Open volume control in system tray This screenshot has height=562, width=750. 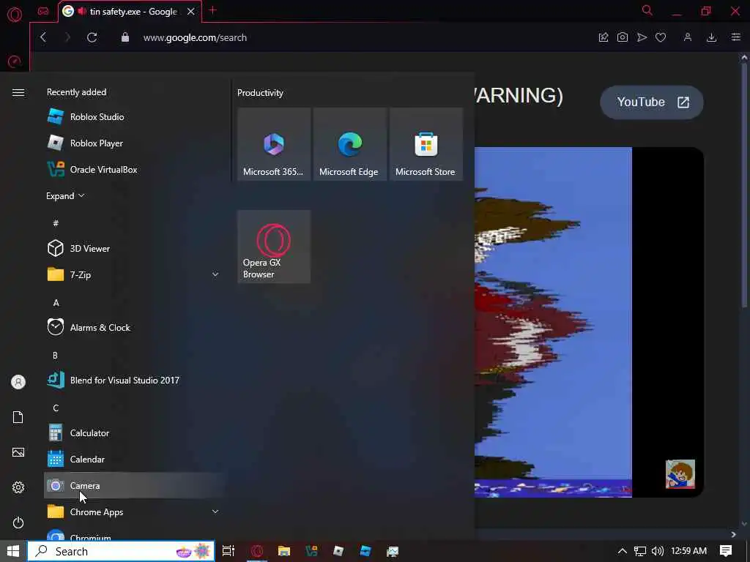coord(658,551)
